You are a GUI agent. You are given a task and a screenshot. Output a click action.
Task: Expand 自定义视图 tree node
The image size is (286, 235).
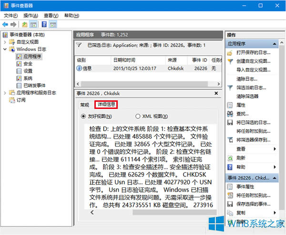(5, 42)
